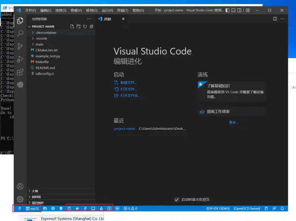Open the Explorer view in activity bar
This screenshot has height=221, width=296.
20,21
